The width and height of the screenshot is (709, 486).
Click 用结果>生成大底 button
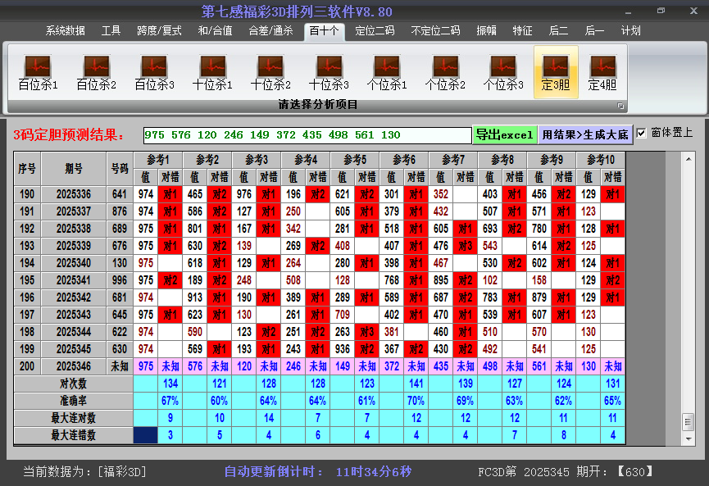[585, 134]
